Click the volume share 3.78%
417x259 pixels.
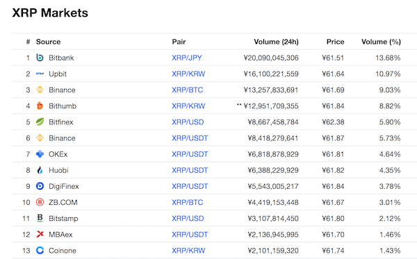(390, 187)
